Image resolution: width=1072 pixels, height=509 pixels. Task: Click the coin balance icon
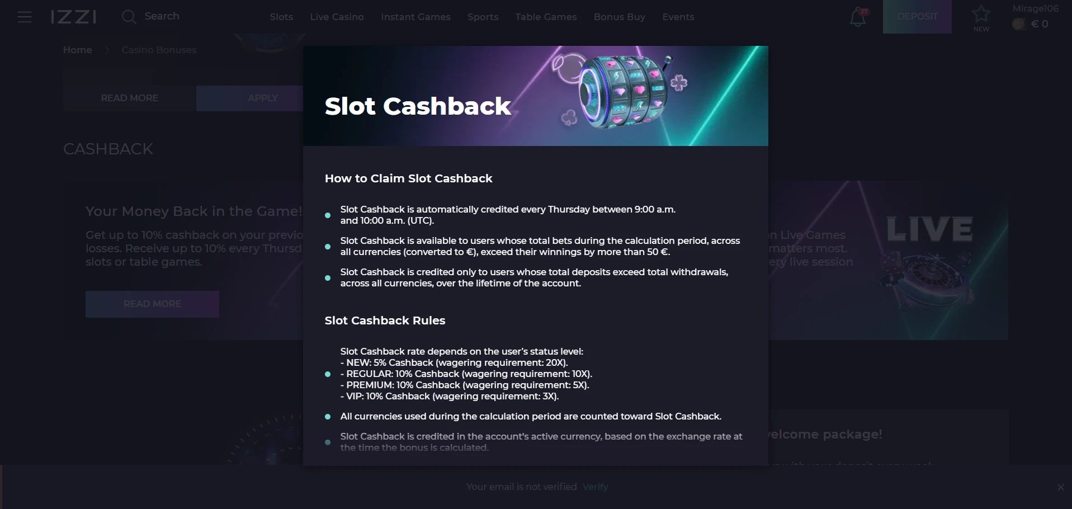1019,24
